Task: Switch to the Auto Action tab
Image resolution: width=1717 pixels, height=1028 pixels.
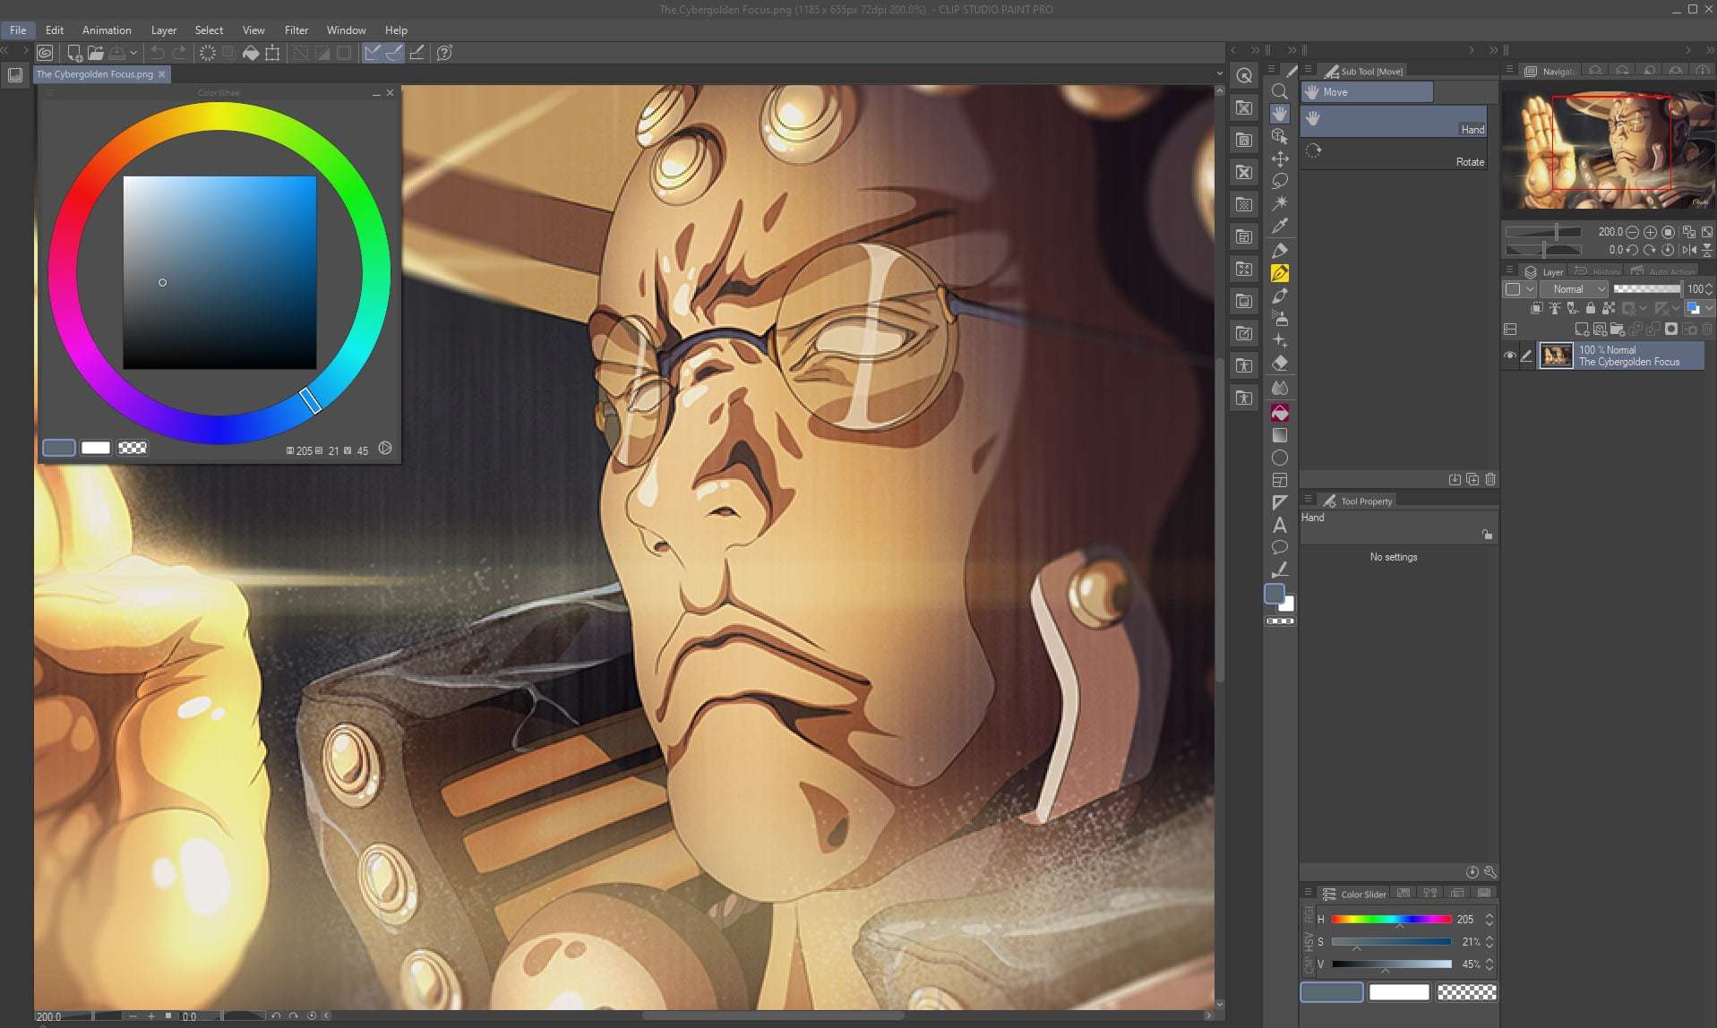Action: click(1662, 271)
